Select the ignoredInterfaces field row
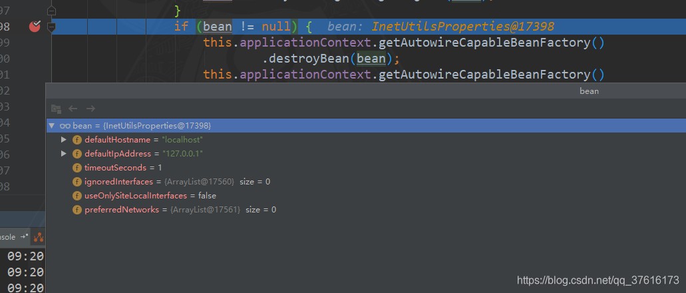Image resolution: width=686 pixels, height=293 pixels. coord(366,182)
